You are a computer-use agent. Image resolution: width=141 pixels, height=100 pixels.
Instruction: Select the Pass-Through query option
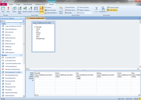50,10
